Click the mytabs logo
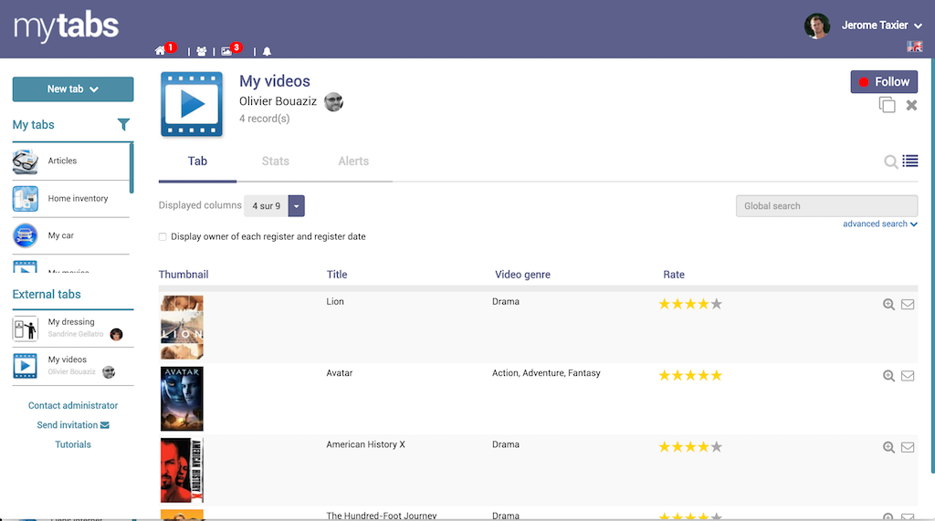This screenshot has width=935, height=521. (66, 26)
